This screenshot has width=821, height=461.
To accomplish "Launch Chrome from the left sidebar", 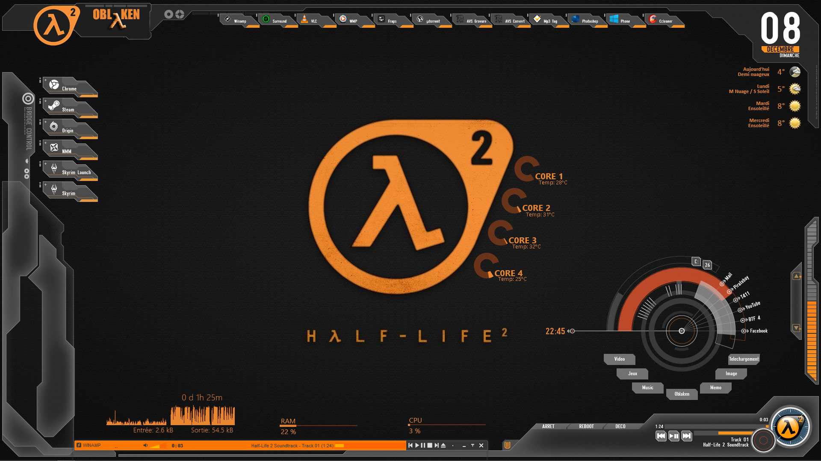I will pos(71,87).
